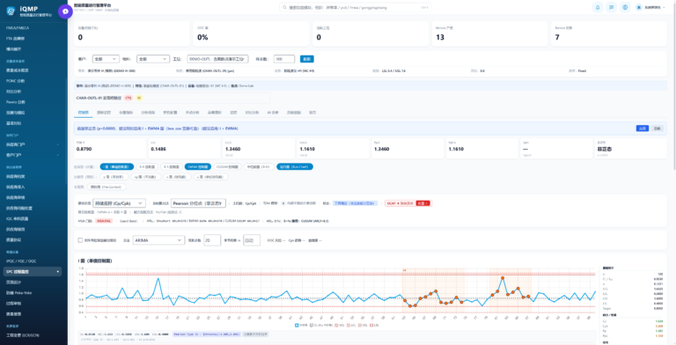Switch to the 控制图 tab
Image resolution: width=676 pixels, height=345 pixels.
(x=84, y=113)
